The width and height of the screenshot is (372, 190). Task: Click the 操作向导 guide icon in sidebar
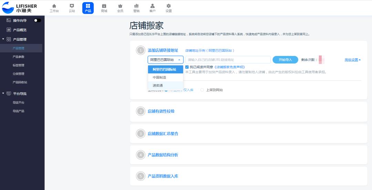coord(9,20)
